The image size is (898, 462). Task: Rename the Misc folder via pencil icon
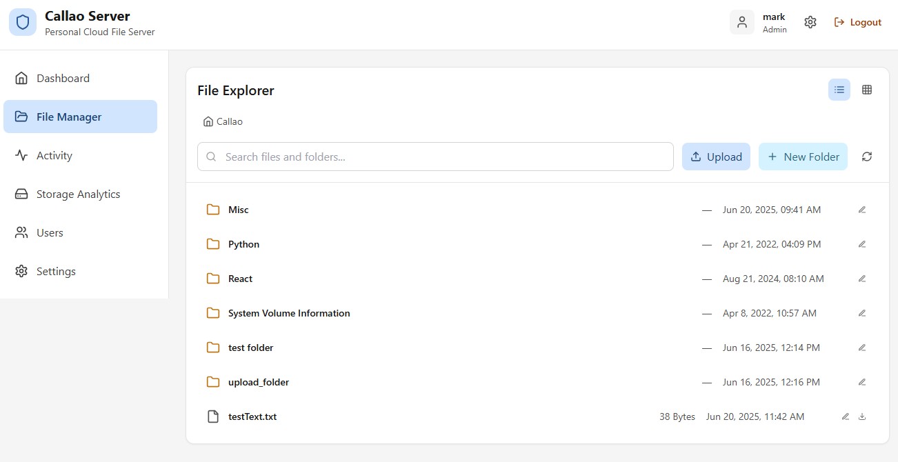pyautogui.click(x=862, y=210)
